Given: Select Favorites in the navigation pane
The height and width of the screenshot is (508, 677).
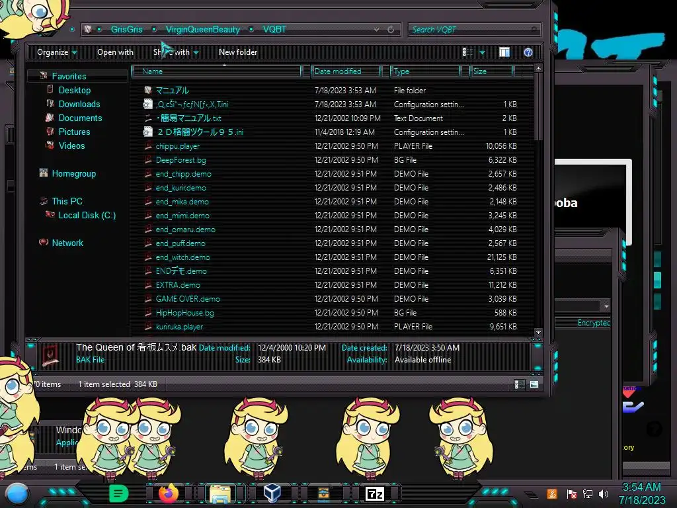Looking at the screenshot, I should [69, 76].
